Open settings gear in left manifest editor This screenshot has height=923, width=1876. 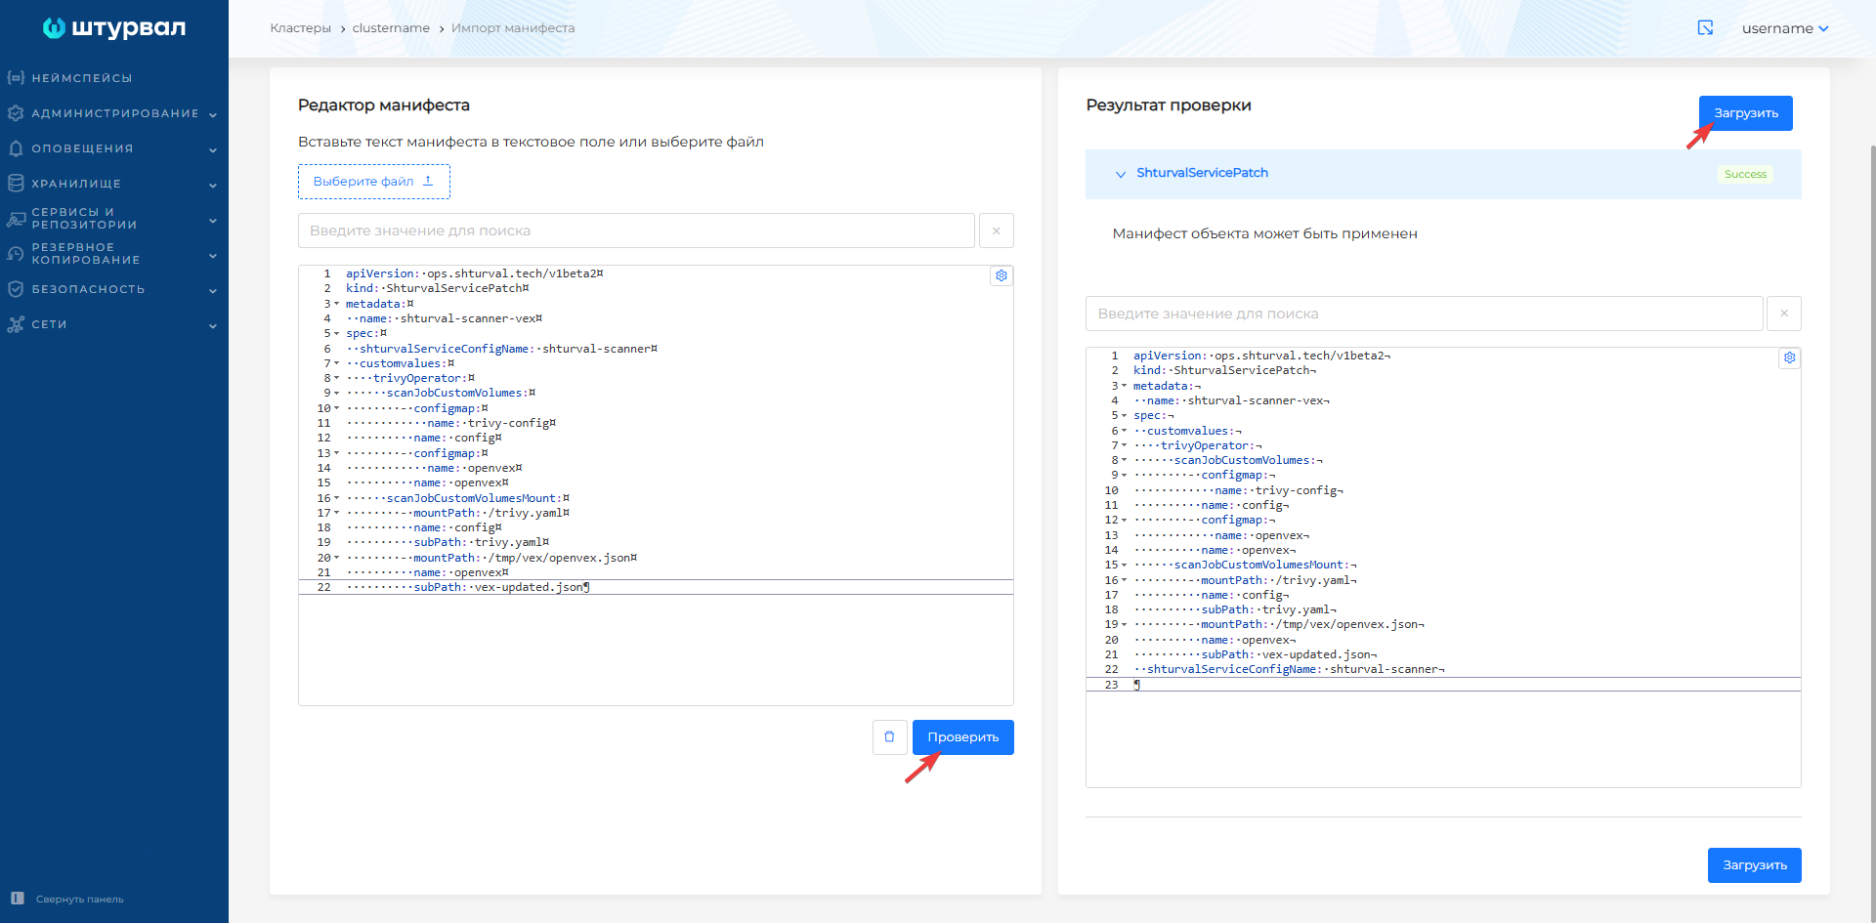click(1002, 276)
